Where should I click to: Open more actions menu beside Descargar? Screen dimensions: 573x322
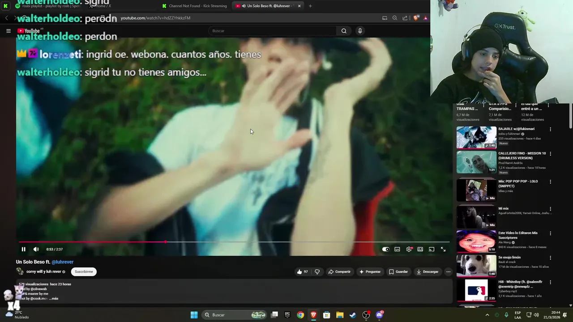(x=448, y=271)
